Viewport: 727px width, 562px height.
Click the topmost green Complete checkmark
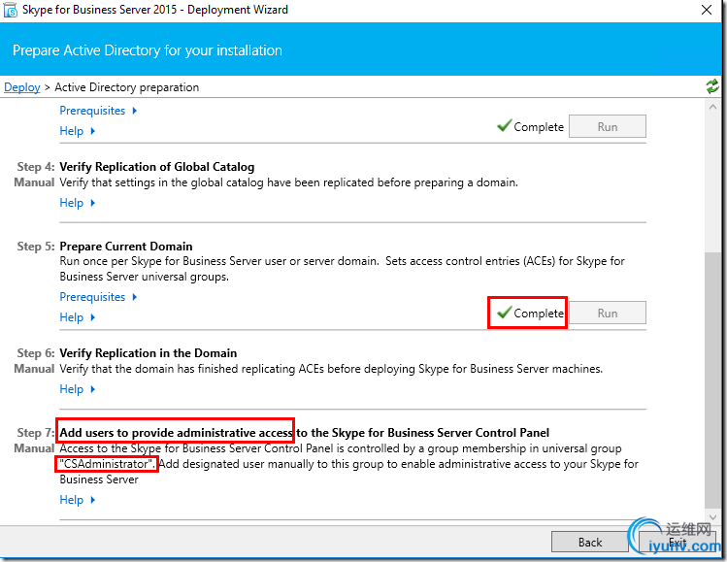click(x=504, y=126)
